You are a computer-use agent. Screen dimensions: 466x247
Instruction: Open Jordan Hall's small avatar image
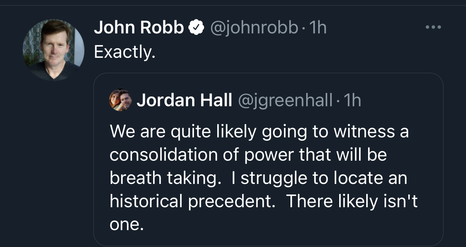tap(120, 100)
